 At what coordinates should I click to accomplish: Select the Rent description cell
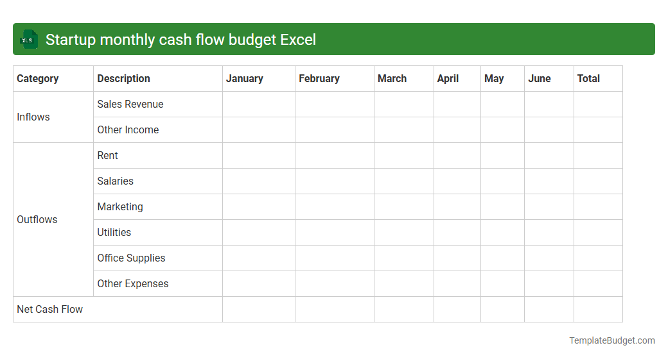pos(157,156)
